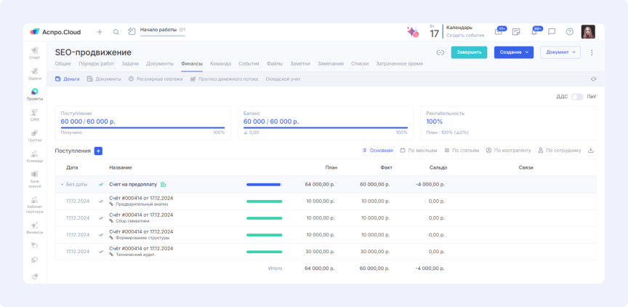The width and height of the screenshot is (628, 307).
Task: Open the CRM section in the sidebar
Action: coord(35,113)
